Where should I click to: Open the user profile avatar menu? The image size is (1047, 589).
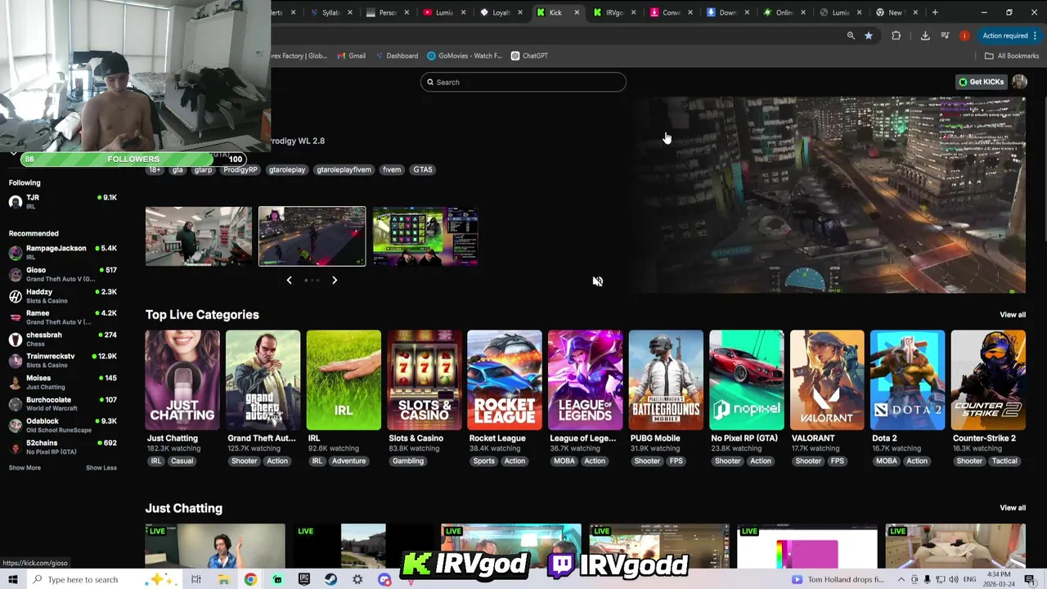(x=1019, y=82)
